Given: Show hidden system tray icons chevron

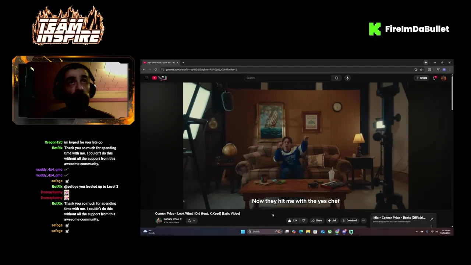Looking at the screenshot, I should 417,232.
